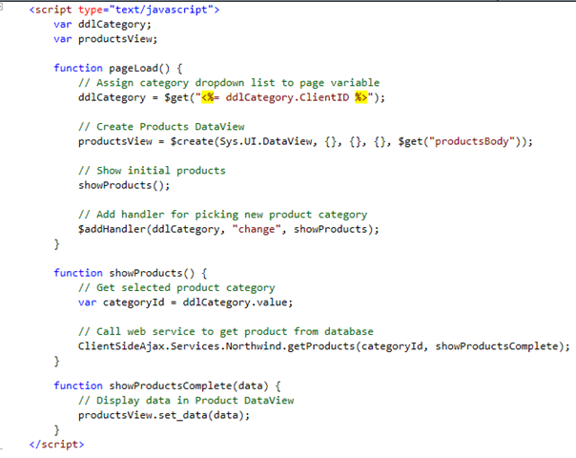Screen dimensions: 576x458
Task: Click the highlighted '%>' closing tag
Action: (x=360, y=97)
